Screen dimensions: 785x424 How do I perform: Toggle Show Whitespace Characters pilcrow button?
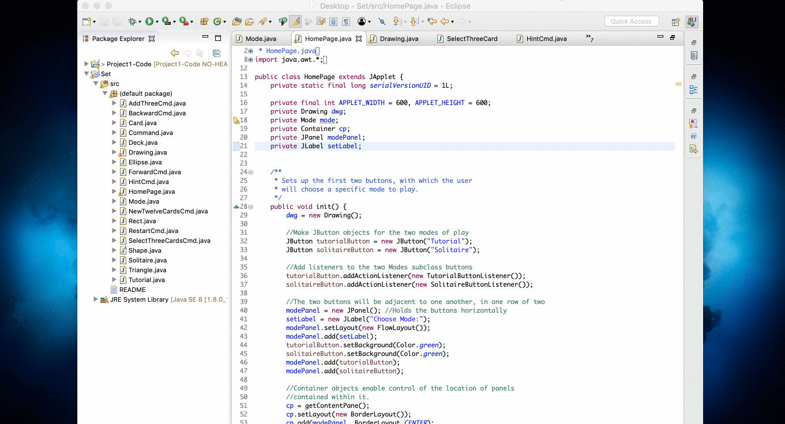pos(345,21)
